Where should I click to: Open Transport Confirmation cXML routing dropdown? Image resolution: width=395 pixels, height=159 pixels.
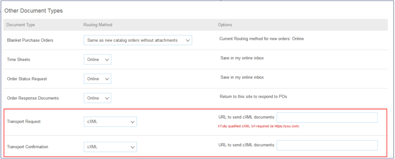click(x=110, y=147)
